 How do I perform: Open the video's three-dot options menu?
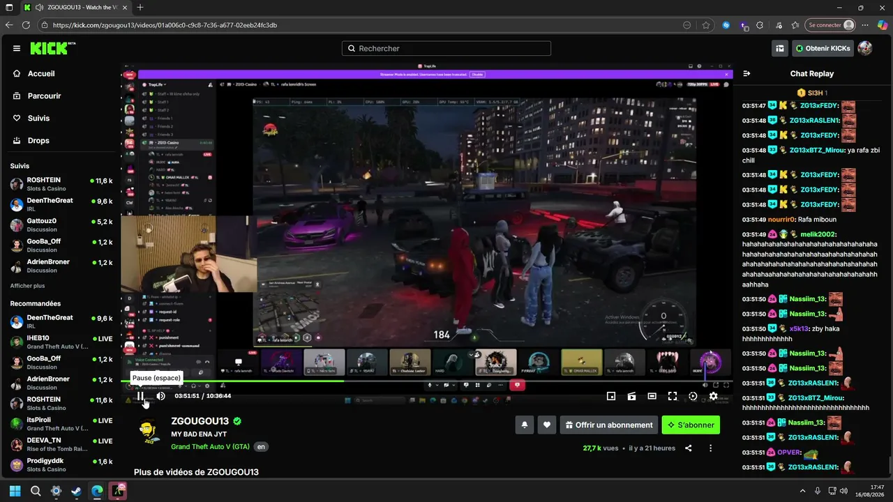[x=711, y=448]
